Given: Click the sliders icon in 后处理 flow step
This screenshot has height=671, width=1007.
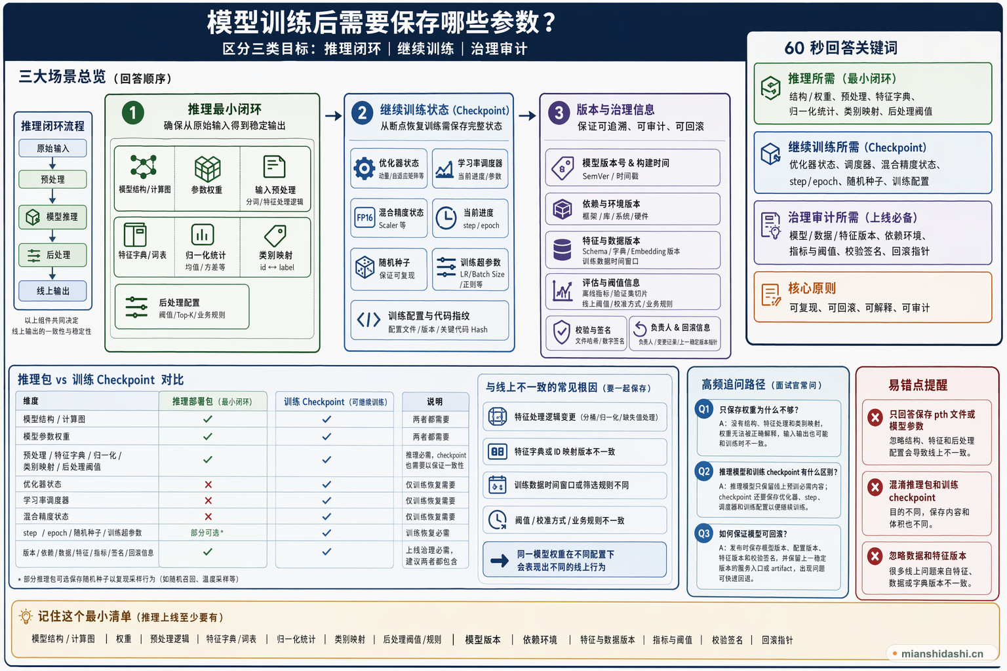Looking at the screenshot, I should click(33, 255).
